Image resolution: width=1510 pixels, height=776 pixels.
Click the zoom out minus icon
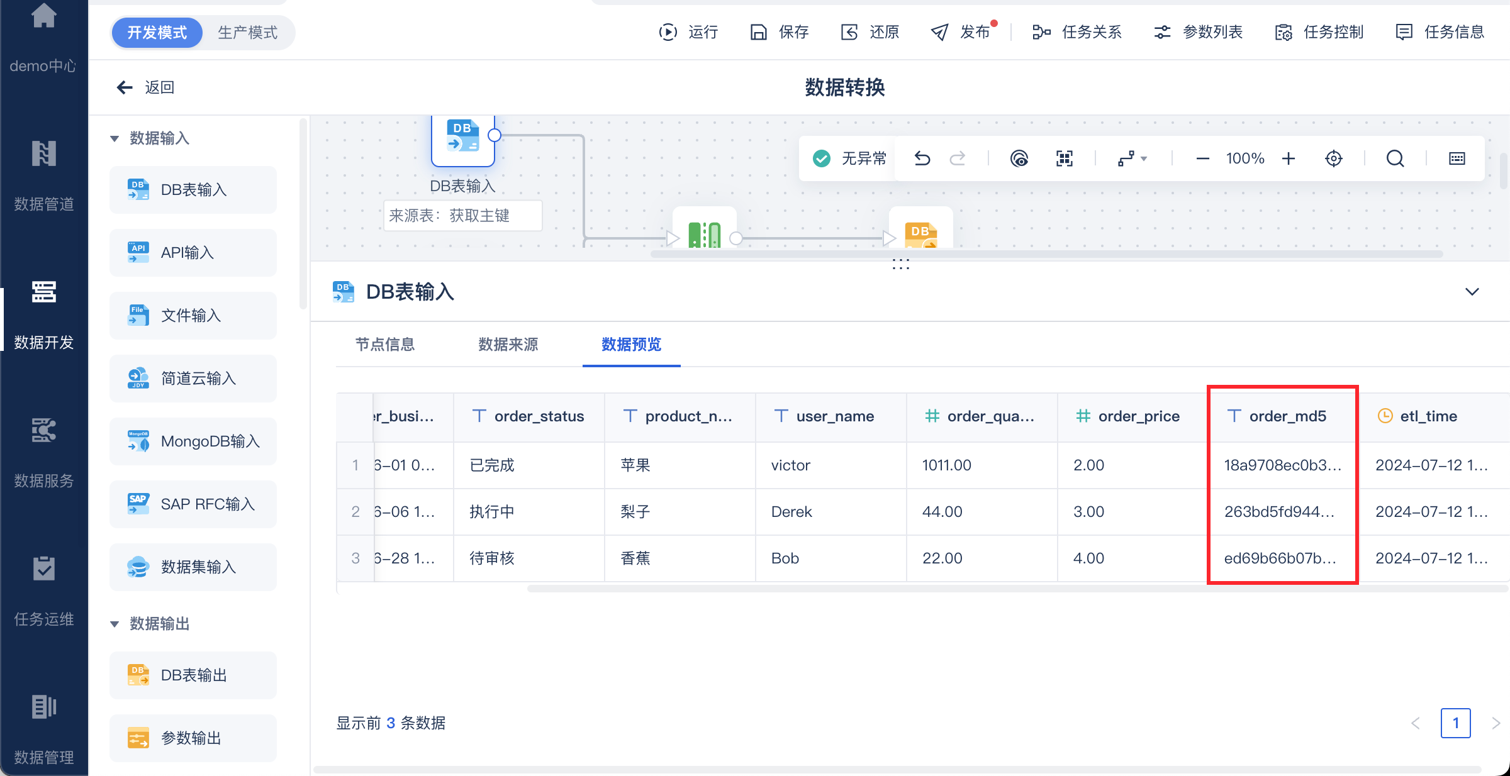click(1202, 158)
